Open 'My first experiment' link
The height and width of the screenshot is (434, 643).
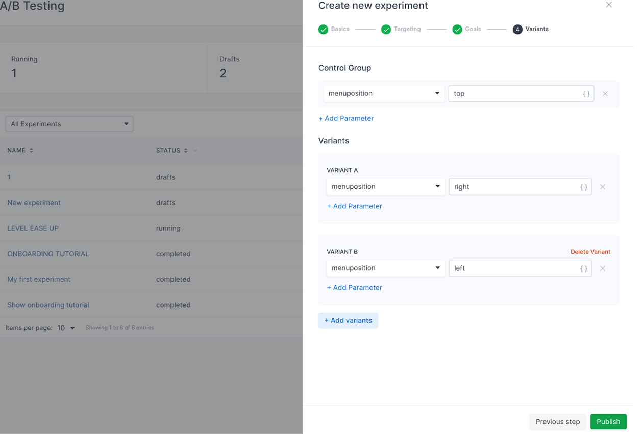pos(39,279)
